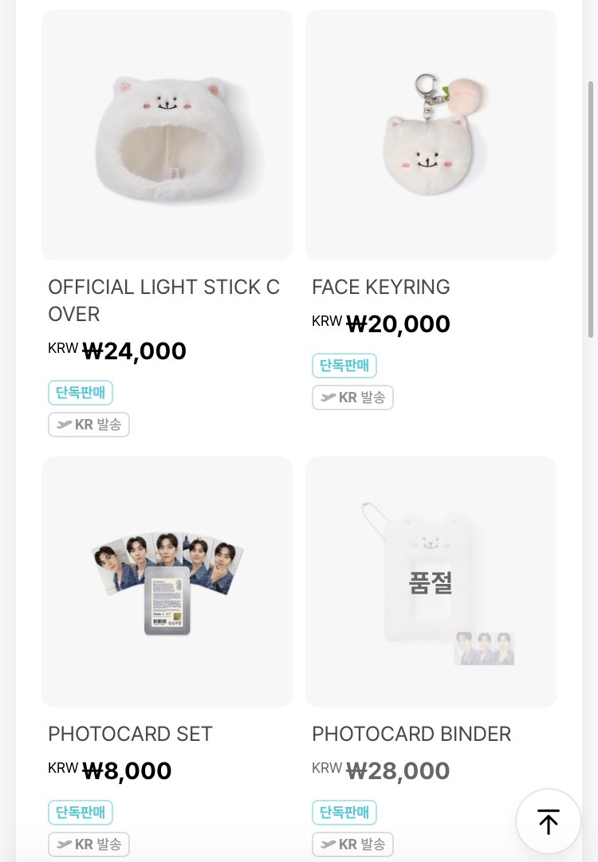Viewport: 598px width, 862px height.
Task: Click the ₩8,000 Photocard Set price
Action: pyautogui.click(x=127, y=771)
